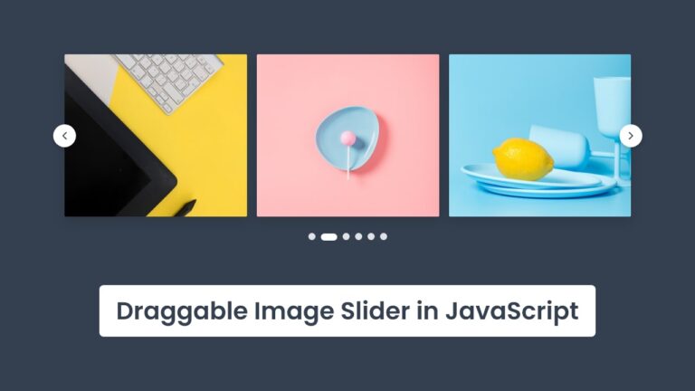695x391 pixels.
Task: Click the white keyboard in yellow image
Action: (x=169, y=81)
